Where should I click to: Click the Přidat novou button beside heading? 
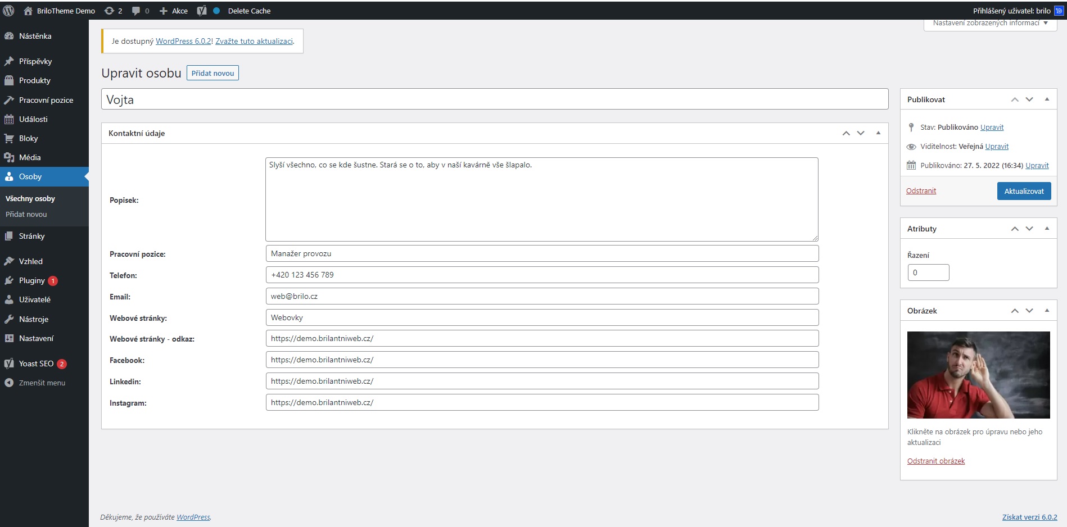(213, 73)
